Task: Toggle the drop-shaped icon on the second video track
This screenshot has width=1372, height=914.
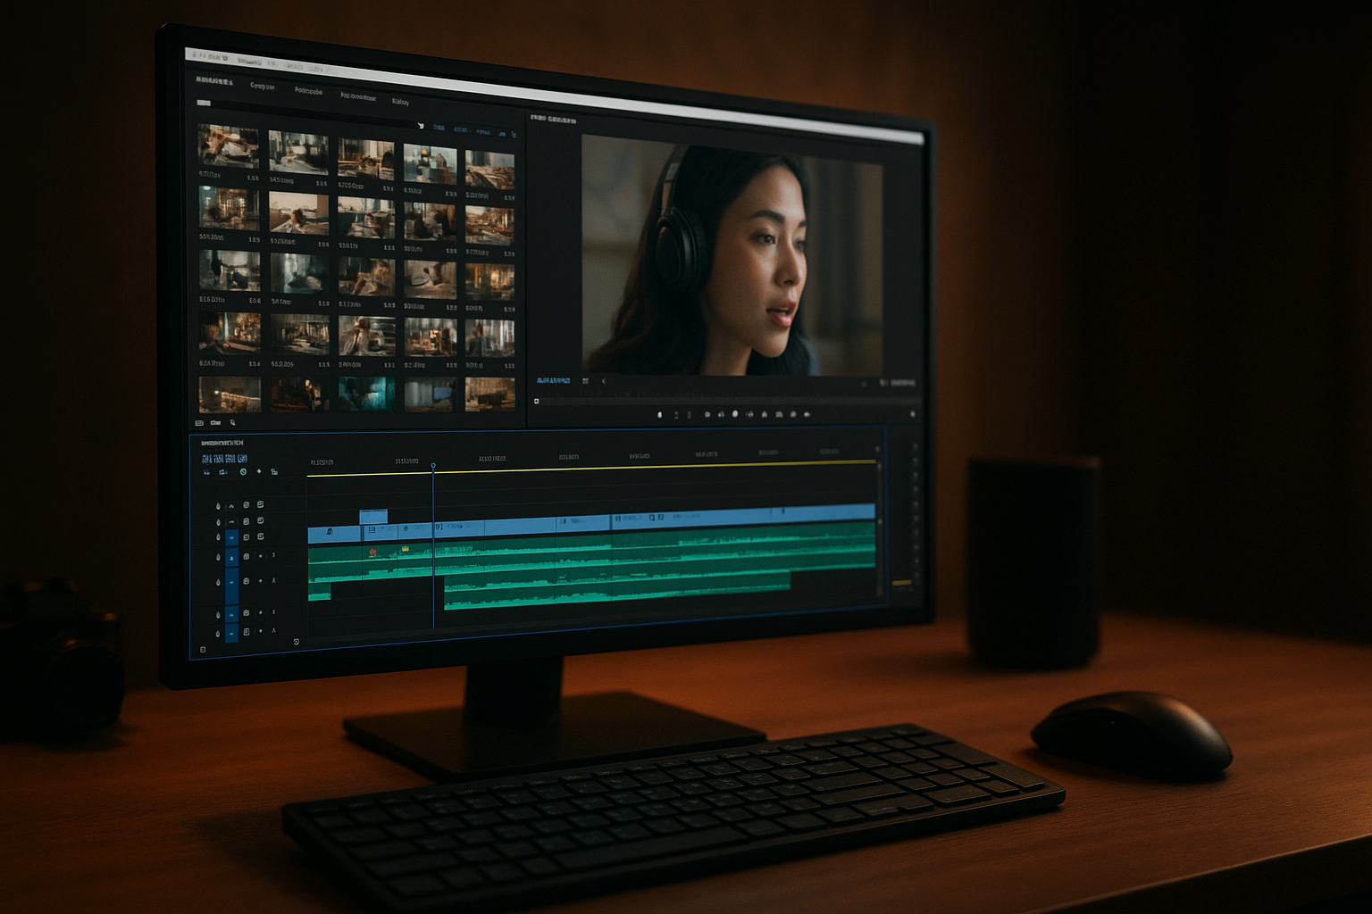Action: coord(218,522)
